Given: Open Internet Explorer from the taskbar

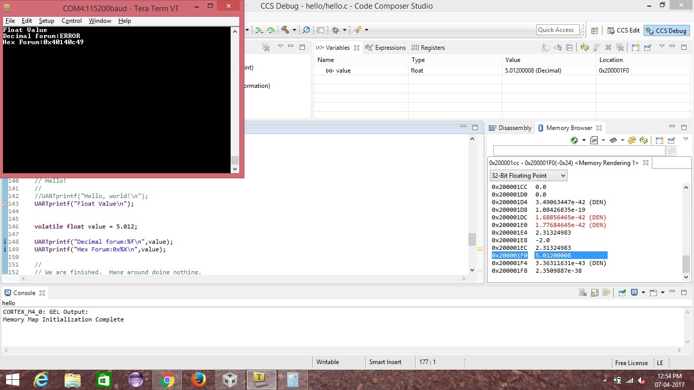Looking at the screenshot, I should [41, 380].
